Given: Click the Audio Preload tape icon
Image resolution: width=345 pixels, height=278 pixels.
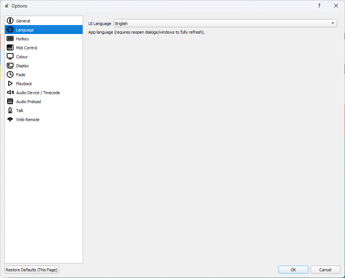Looking at the screenshot, I should (10, 101).
